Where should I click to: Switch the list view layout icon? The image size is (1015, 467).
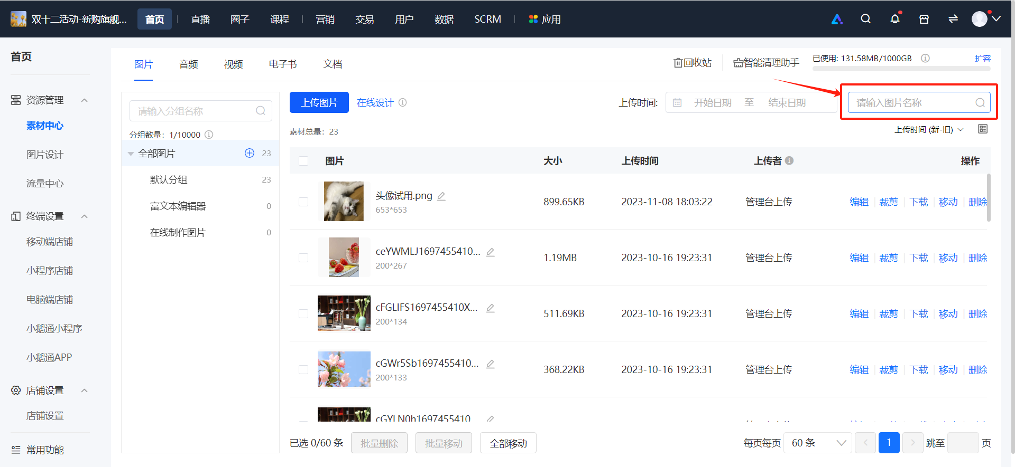coord(983,129)
